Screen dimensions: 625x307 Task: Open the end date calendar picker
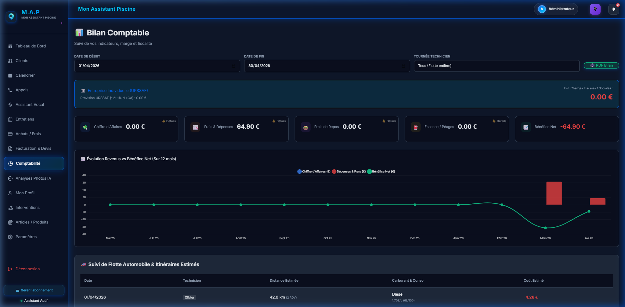pyautogui.click(x=403, y=66)
